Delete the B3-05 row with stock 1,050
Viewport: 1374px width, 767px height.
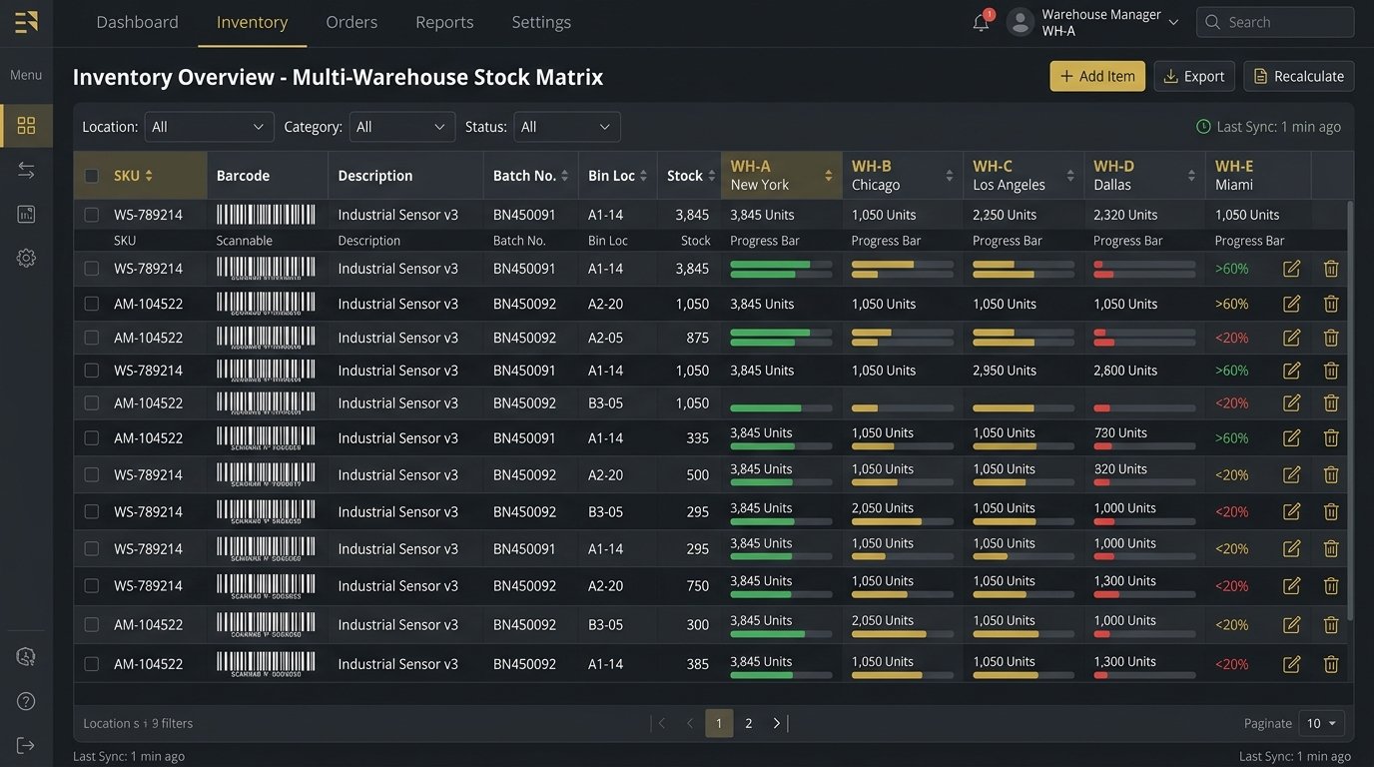1331,402
